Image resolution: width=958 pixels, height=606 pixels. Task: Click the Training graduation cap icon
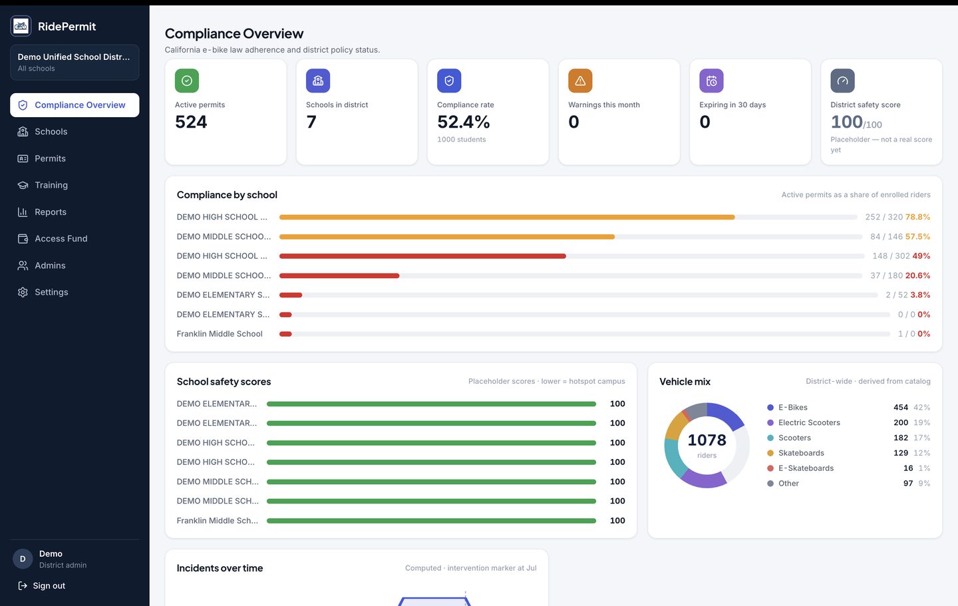pos(23,185)
